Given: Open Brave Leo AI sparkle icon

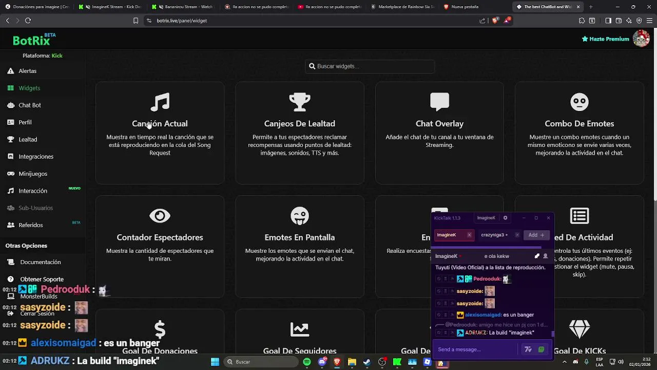Looking at the screenshot, I should tap(629, 21).
